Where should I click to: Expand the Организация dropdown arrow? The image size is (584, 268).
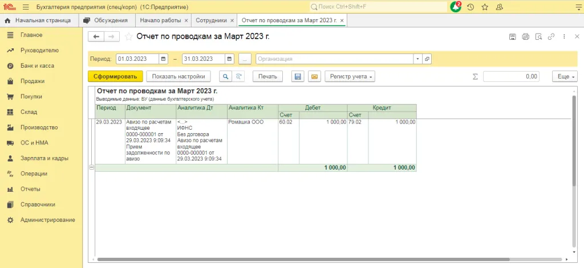pos(417,59)
